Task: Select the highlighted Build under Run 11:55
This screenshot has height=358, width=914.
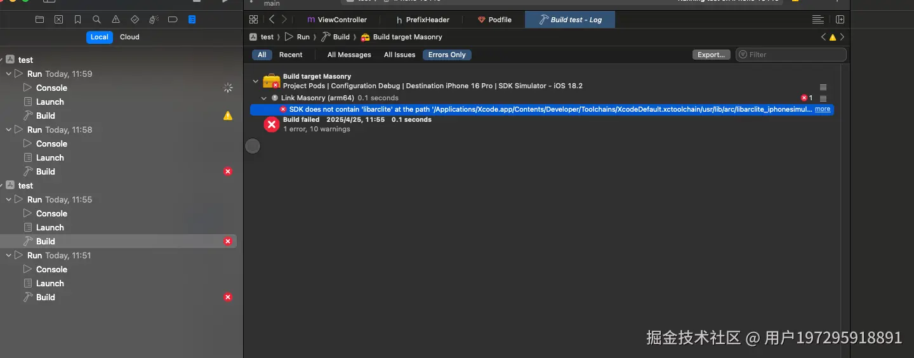Action: pos(118,241)
